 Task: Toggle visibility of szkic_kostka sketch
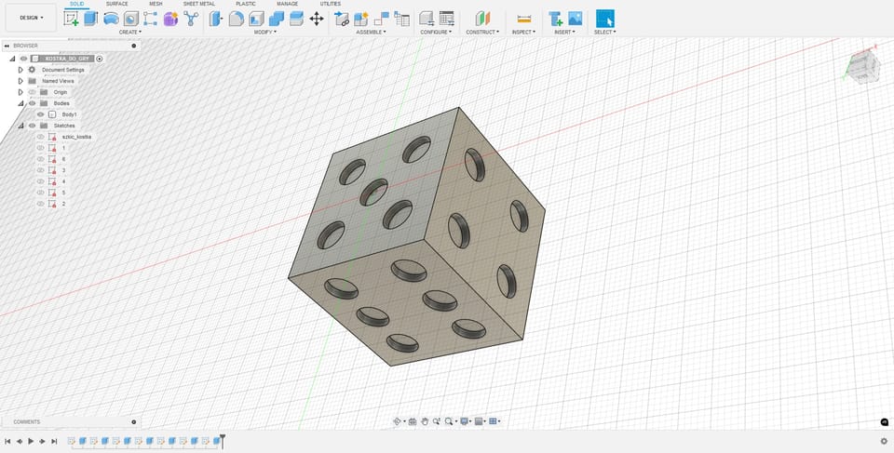[40, 137]
